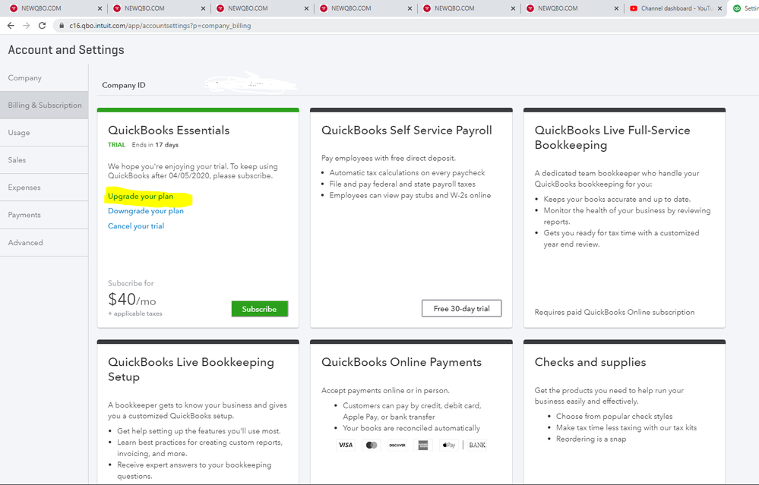The image size is (759, 485).
Task: Click the '+ applicable taxes' note
Action: pyautogui.click(x=135, y=313)
